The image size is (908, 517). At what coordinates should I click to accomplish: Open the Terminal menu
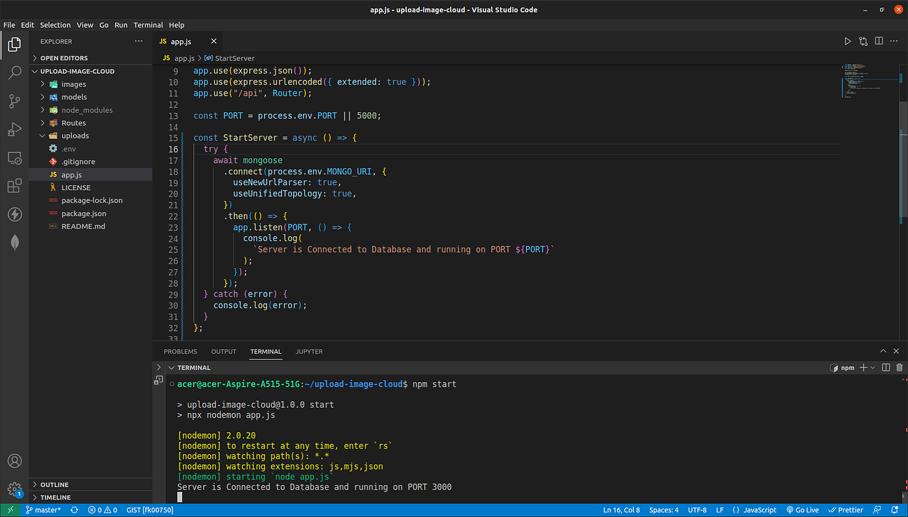148,25
